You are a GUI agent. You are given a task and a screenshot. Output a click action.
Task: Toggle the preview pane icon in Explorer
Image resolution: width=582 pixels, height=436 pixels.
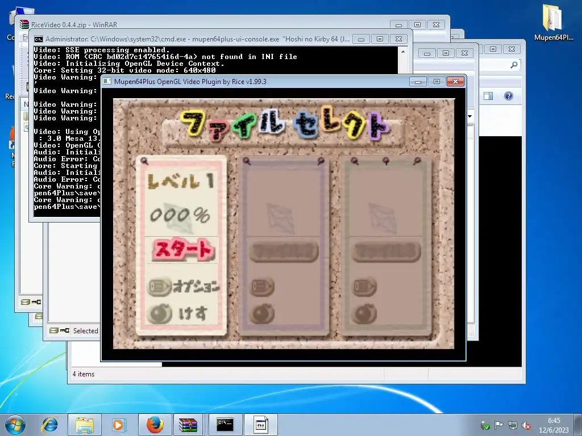click(x=488, y=96)
